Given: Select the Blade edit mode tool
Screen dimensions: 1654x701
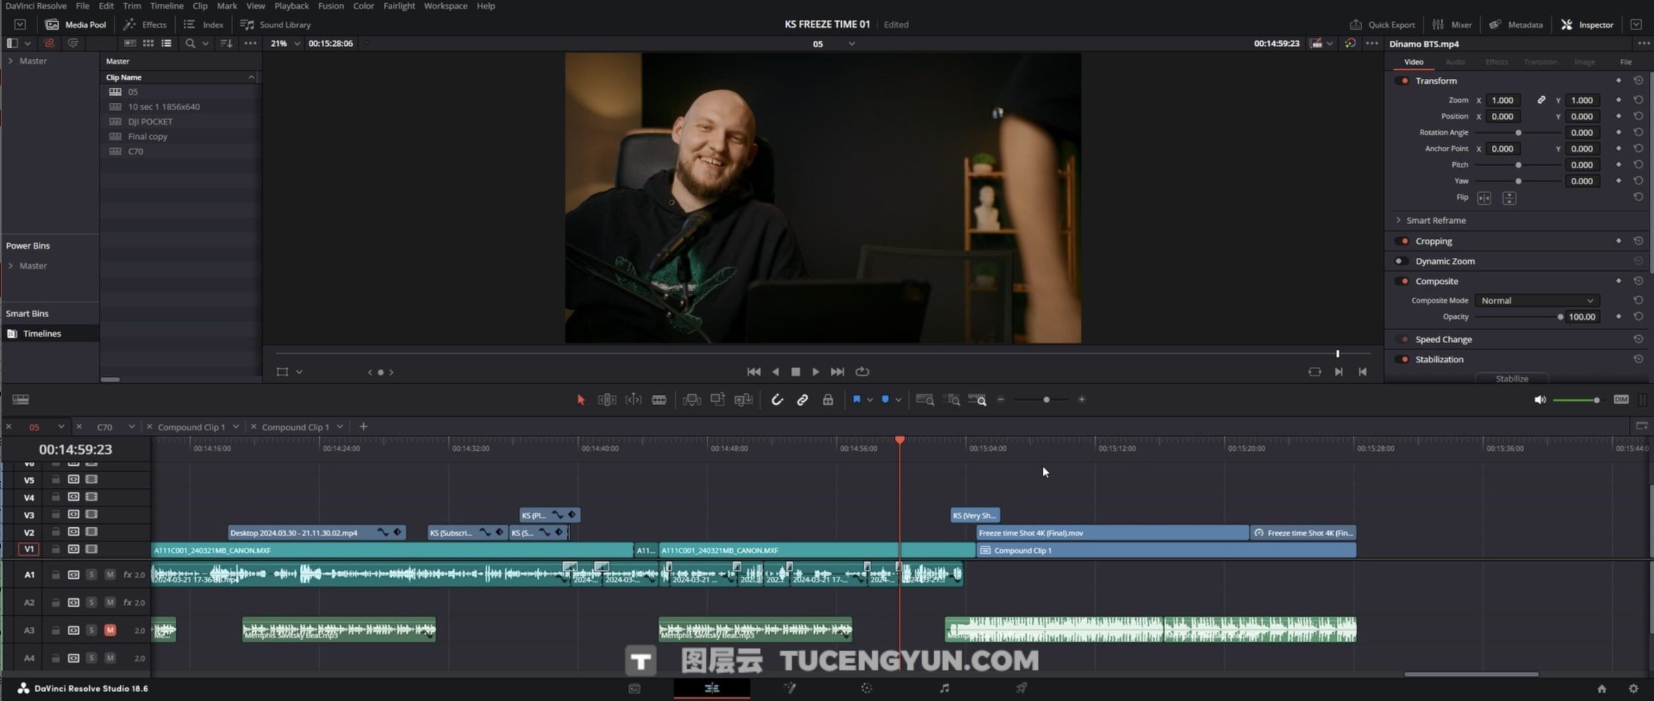Looking at the screenshot, I should pos(658,400).
